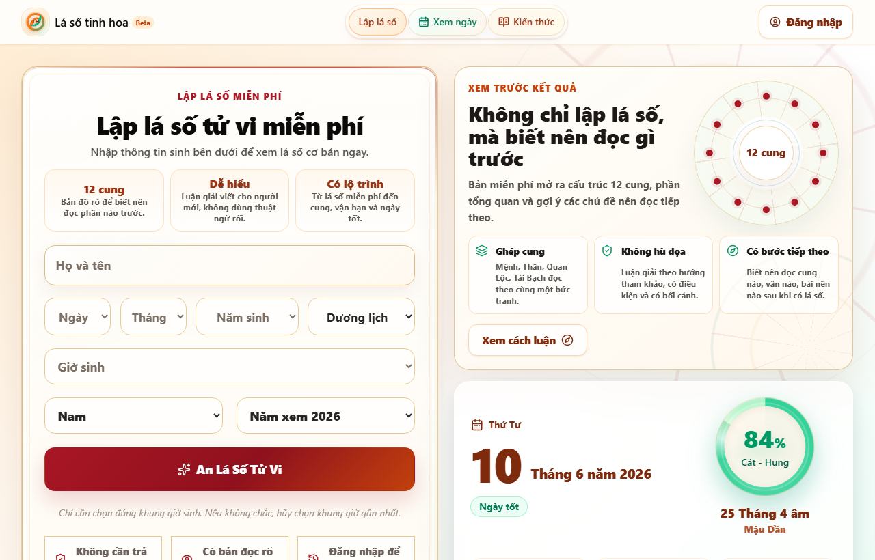Click the shield icon next to Không hù dọa
This screenshot has height=560, width=875.
coord(607,251)
